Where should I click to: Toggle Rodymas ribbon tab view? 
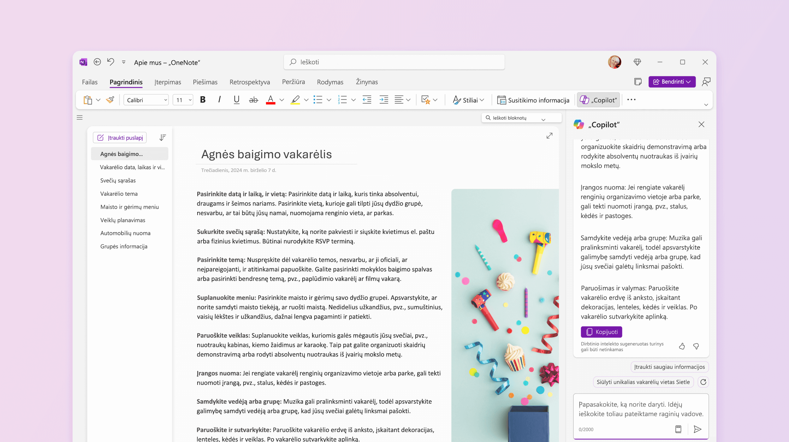329,82
